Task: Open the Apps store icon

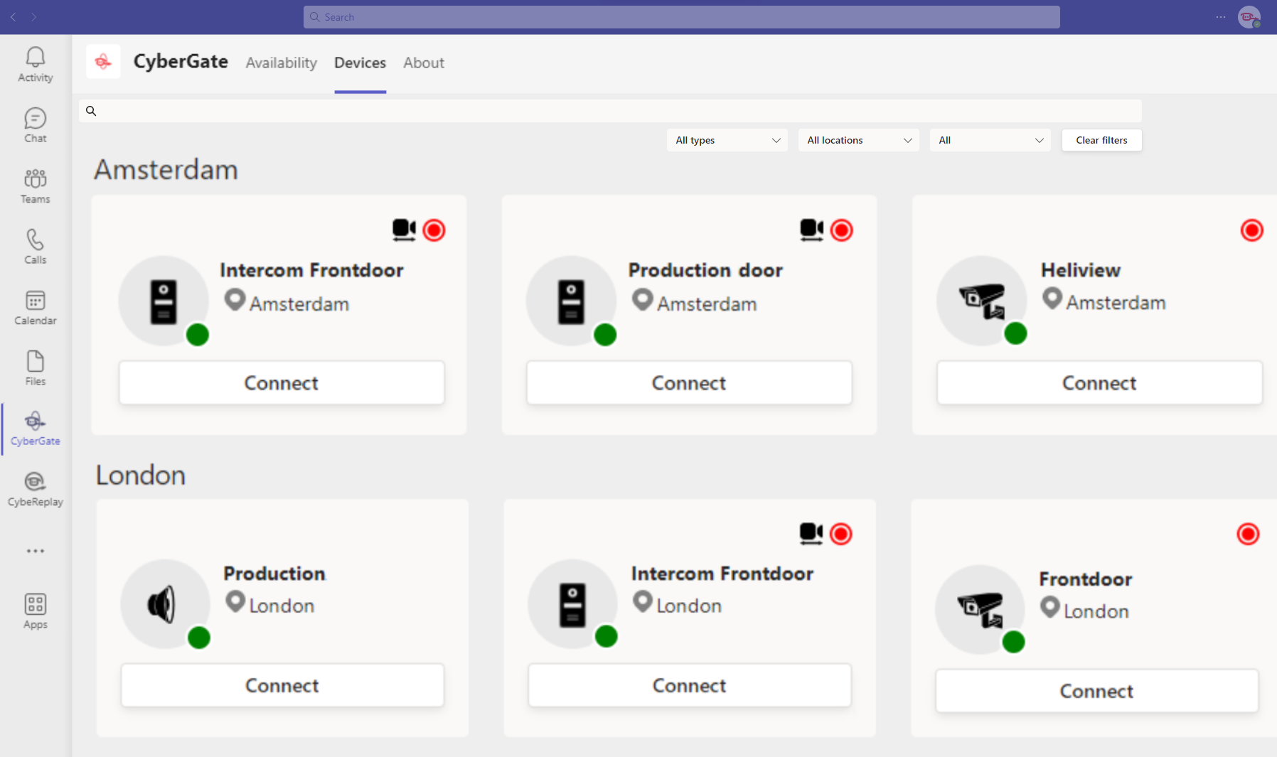Action: pos(36,611)
